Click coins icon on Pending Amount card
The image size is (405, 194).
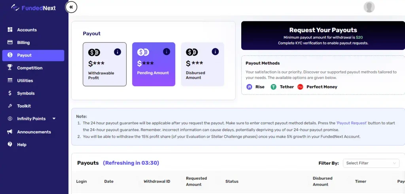143,52
